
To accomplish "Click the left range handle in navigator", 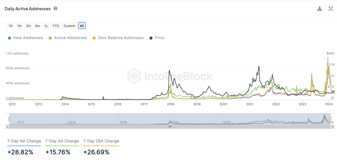I will pos(9,119).
